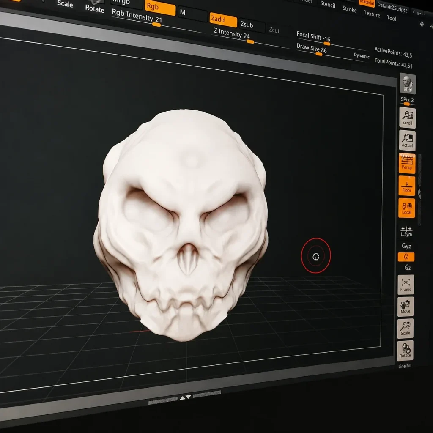
Task: Activate Scale mode in top toolbar
Action: pyautogui.click(x=65, y=3)
